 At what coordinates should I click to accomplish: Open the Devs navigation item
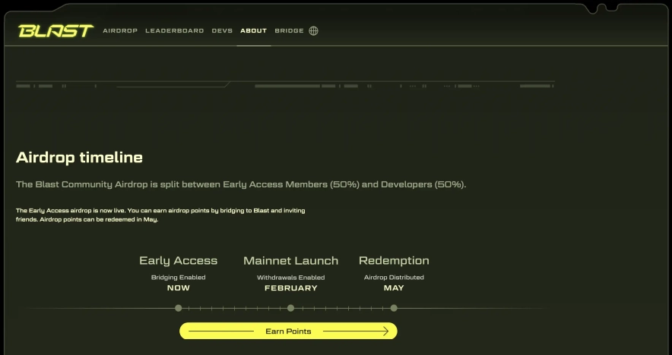(x=222, y=31)
